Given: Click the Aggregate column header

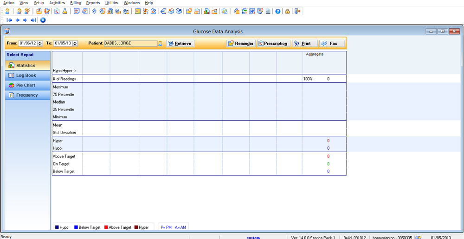Looking at the screenshot, I should tap(315, 54).
